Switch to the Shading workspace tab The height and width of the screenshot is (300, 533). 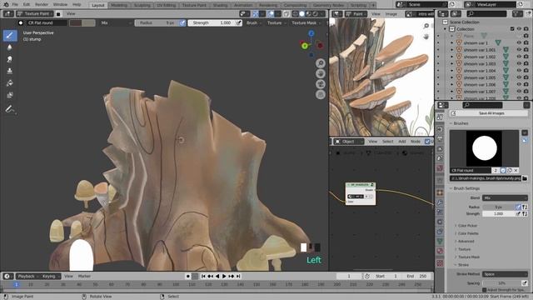tap(220, 5)
